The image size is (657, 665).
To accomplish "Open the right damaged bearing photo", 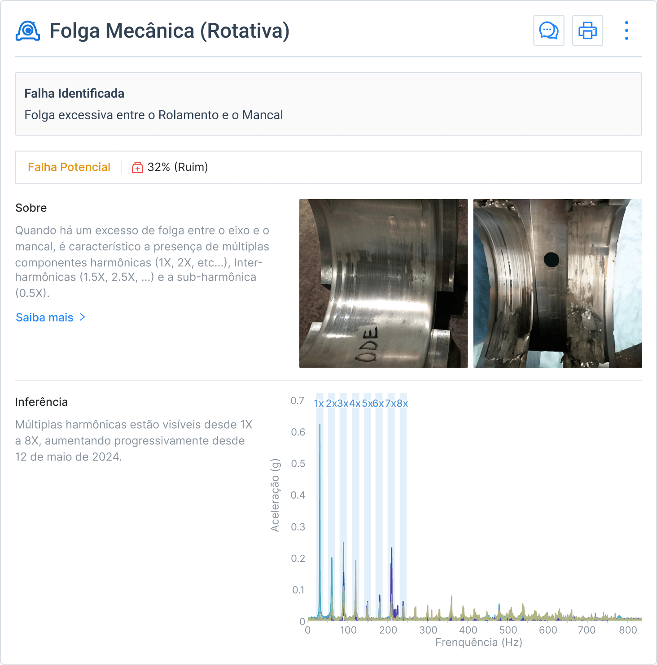I will (557, 283).
